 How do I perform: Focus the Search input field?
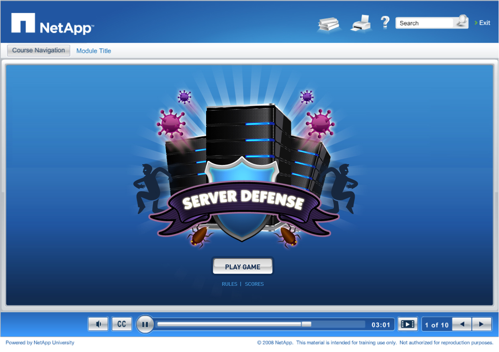425,23
